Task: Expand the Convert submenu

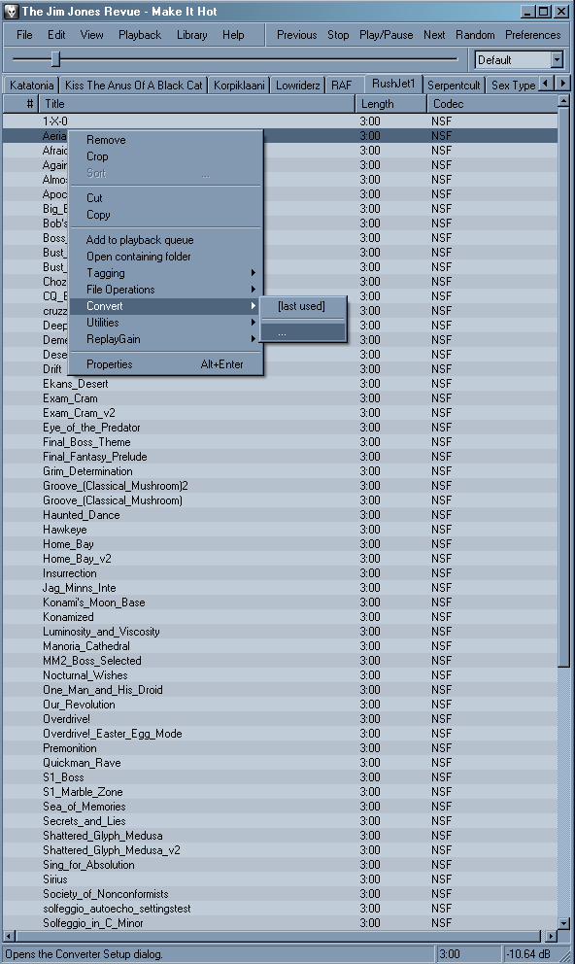Action: pos(166,306)
